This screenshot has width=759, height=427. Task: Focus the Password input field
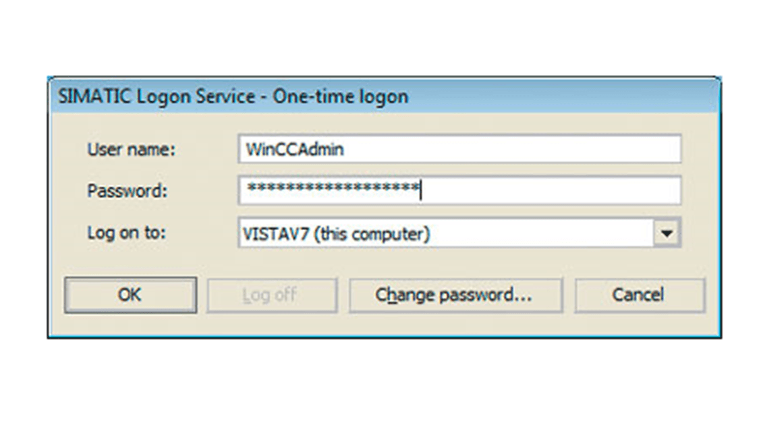(x=459, y=190)
